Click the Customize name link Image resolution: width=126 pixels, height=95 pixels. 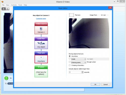[41, 19]
